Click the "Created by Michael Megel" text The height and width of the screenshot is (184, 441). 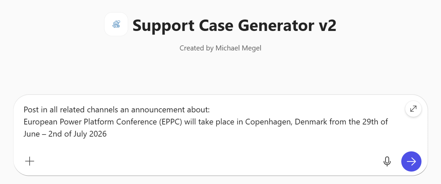coord(220,48)
